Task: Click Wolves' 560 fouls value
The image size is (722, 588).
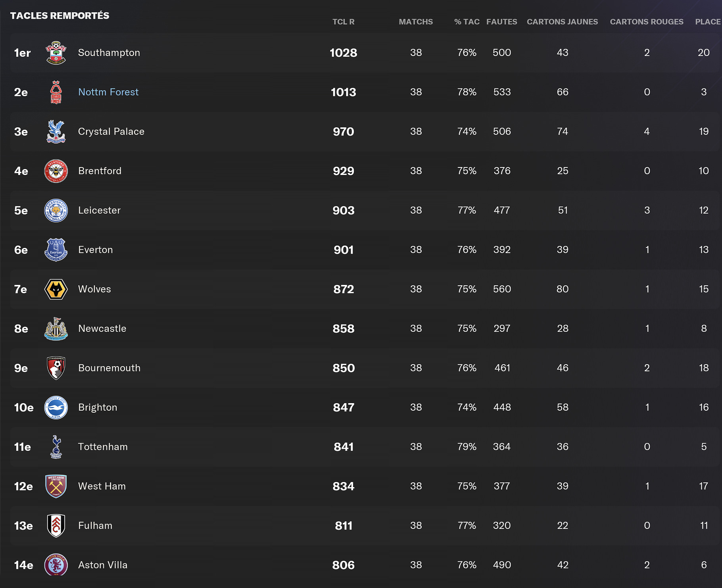Action: (502, 289)
